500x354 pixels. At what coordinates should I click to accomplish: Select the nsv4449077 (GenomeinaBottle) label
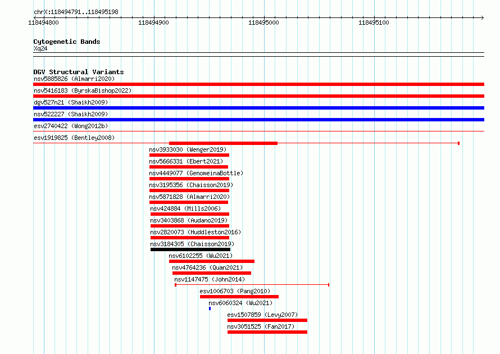(196, 173)
